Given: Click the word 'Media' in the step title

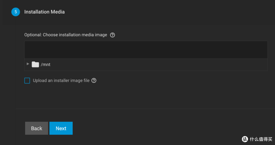Looking at the screenshot, I should 58,12.
